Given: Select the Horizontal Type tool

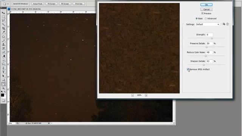Looking at the screenshot, I should (x=3, y=72).
